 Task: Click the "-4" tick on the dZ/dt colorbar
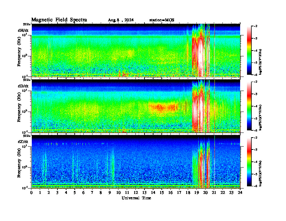click(256, 162)
